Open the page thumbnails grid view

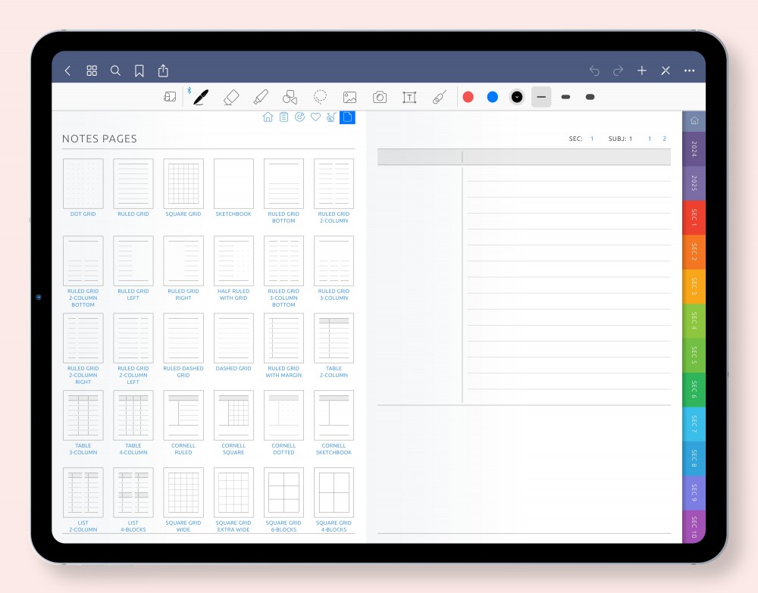(92, 71)
